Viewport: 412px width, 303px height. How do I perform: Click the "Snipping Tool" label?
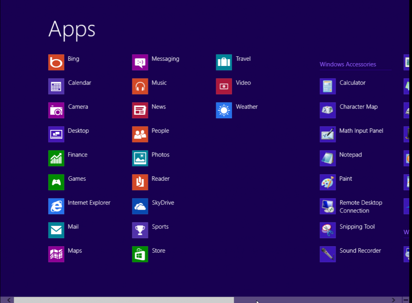tap(357, 227)
